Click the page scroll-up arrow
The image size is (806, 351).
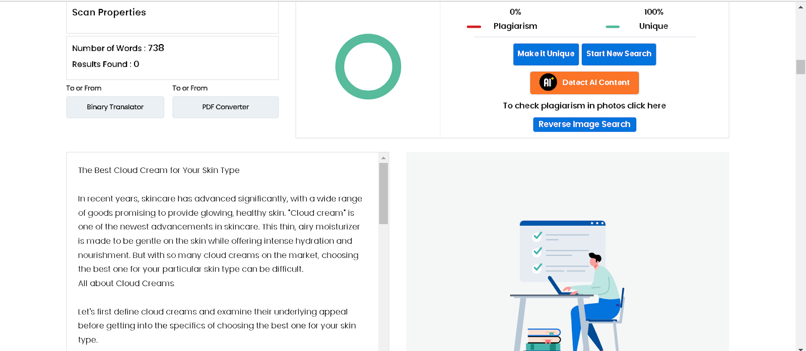tap(800, 7)
